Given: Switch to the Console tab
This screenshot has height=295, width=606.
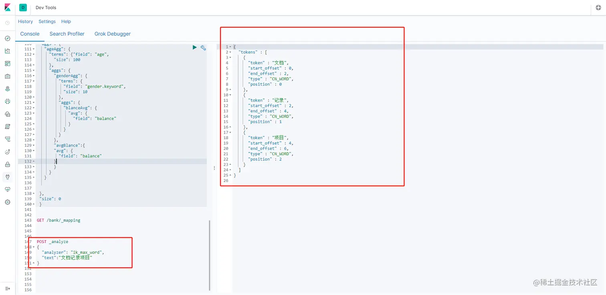Looking at the screenshot, I should (x=30, y=34).
